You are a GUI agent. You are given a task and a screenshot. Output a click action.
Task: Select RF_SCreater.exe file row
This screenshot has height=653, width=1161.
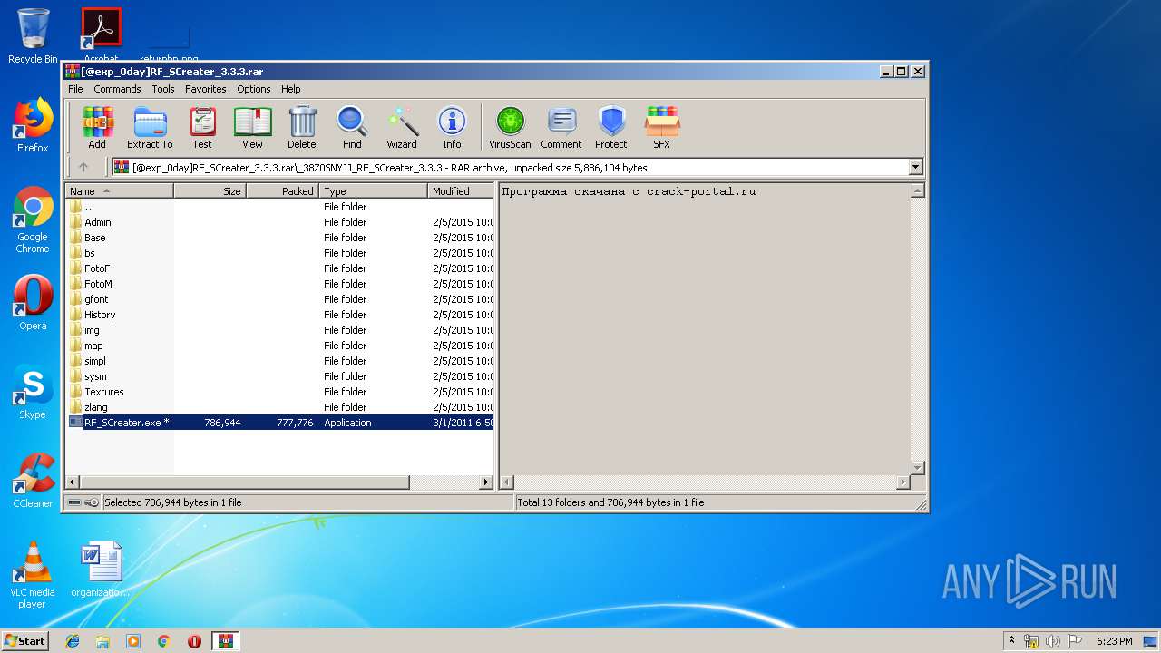280,423
